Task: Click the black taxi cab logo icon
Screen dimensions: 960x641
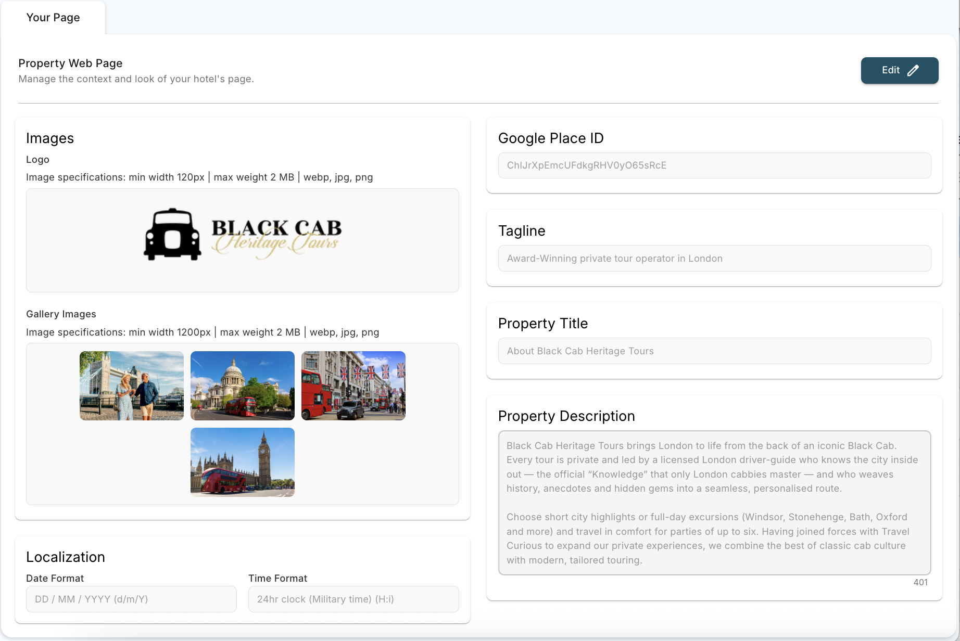Action: pos(172,235)
